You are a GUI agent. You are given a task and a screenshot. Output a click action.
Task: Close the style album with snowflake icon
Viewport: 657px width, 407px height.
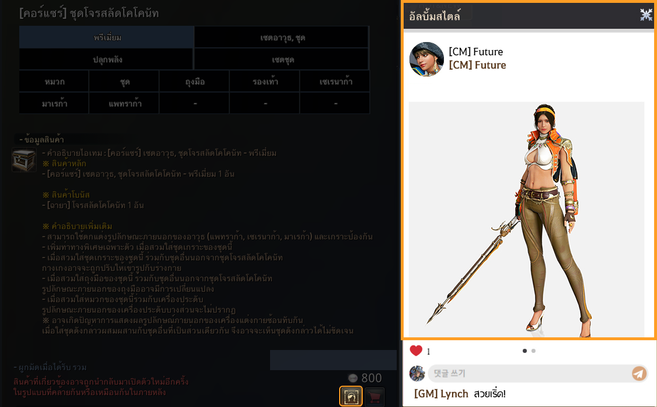click(x=646, y=15)
